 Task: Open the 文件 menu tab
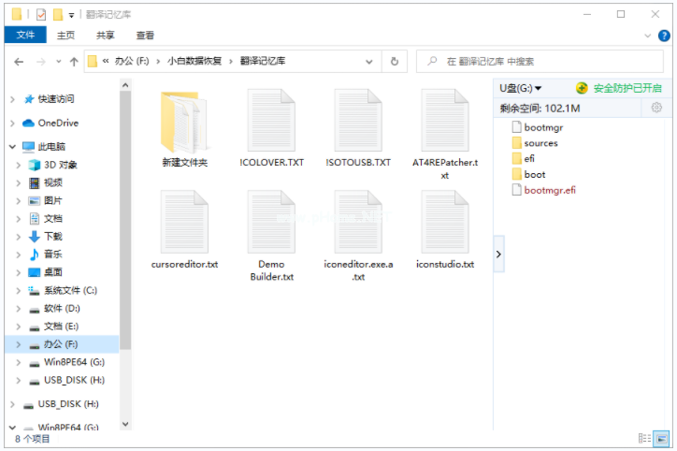click(25, 36)
